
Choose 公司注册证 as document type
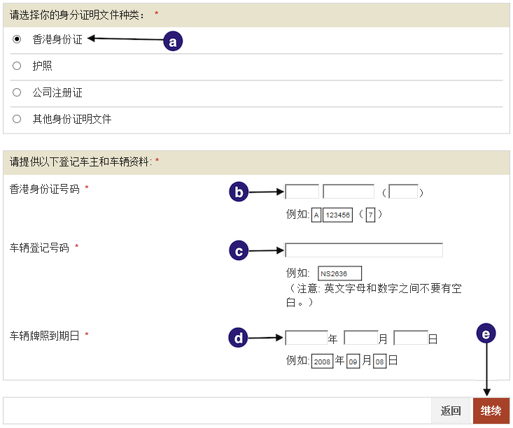click(x=17, y=92)
